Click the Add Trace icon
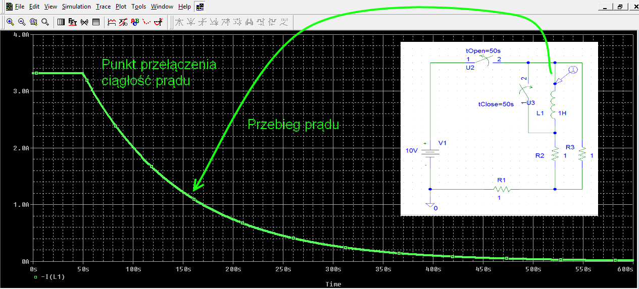The image size is (639, 289). [x=112, y=22]
